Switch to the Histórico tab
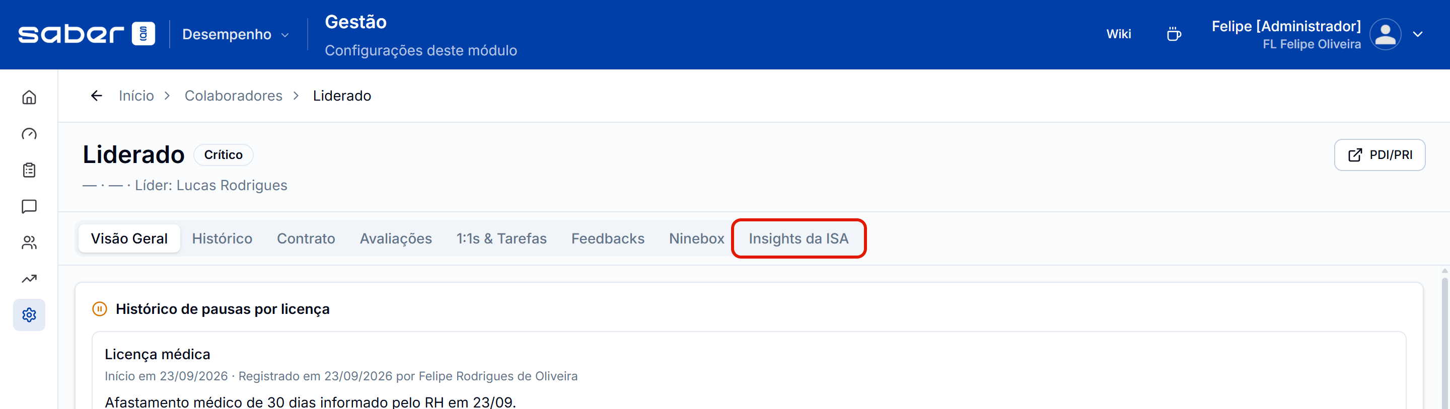Image resolution: width=1450 pixels, height=409 pixels. point(223,238)
